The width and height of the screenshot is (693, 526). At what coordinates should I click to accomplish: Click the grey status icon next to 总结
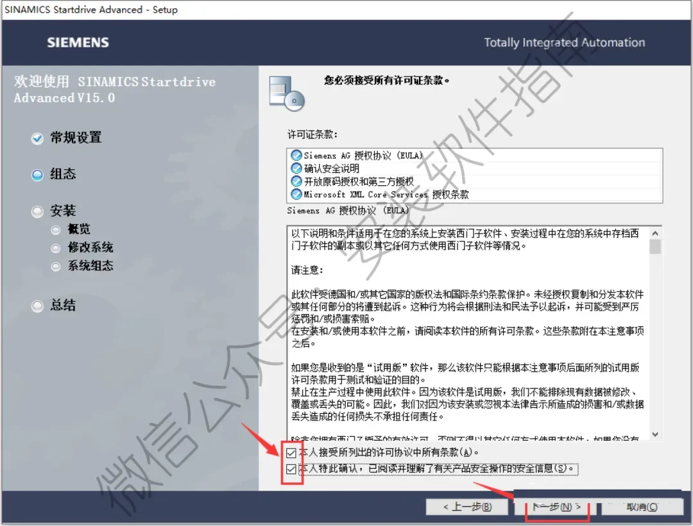38,306
